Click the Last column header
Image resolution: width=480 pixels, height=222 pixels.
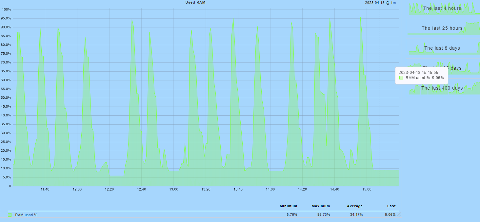click(391, 206)
